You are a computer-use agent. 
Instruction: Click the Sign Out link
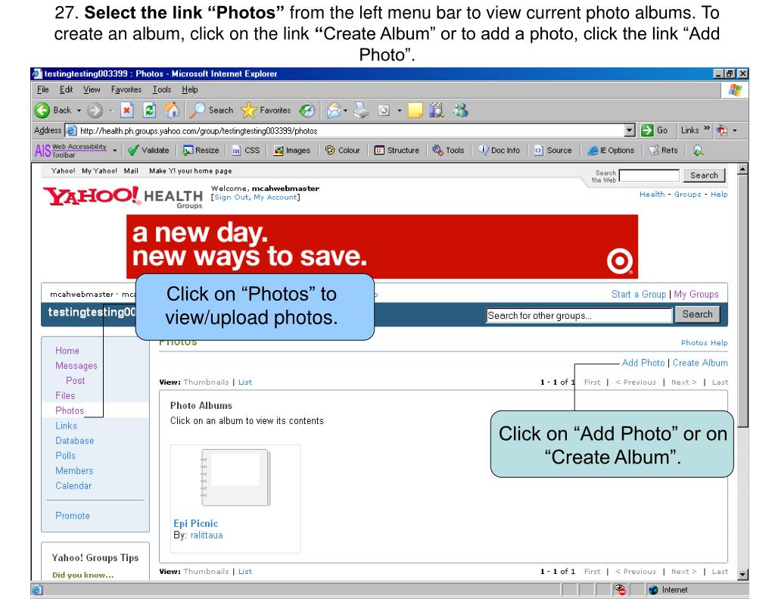coord(232,197)
